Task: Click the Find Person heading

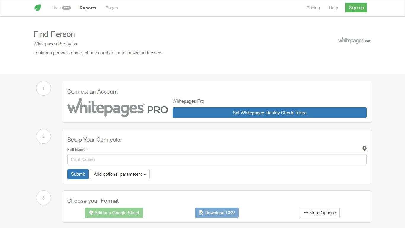Action: coord(54,34)
